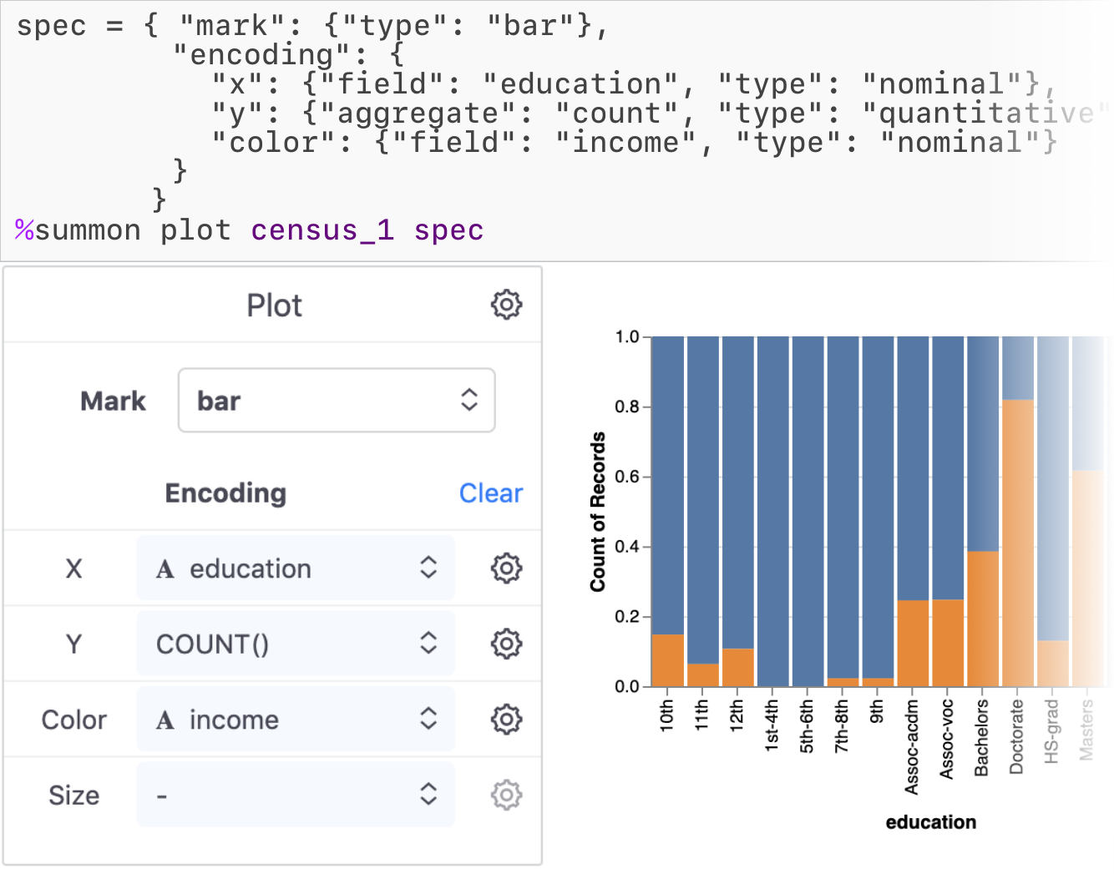Click the 'Mark' label
This screenshot has height=874, width=1114.
[113, 402]
